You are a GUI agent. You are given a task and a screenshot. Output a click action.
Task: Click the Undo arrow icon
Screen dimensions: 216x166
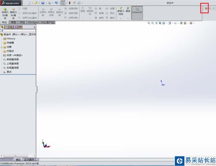56,3
